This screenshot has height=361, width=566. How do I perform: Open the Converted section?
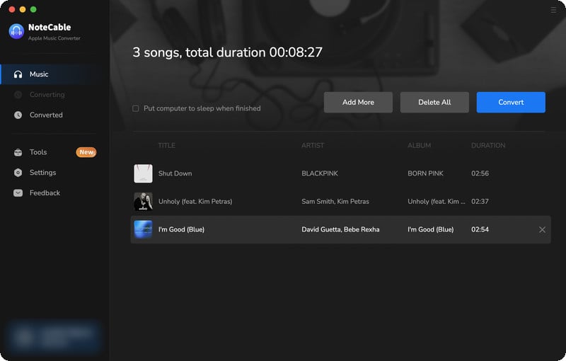click(55, 115)
